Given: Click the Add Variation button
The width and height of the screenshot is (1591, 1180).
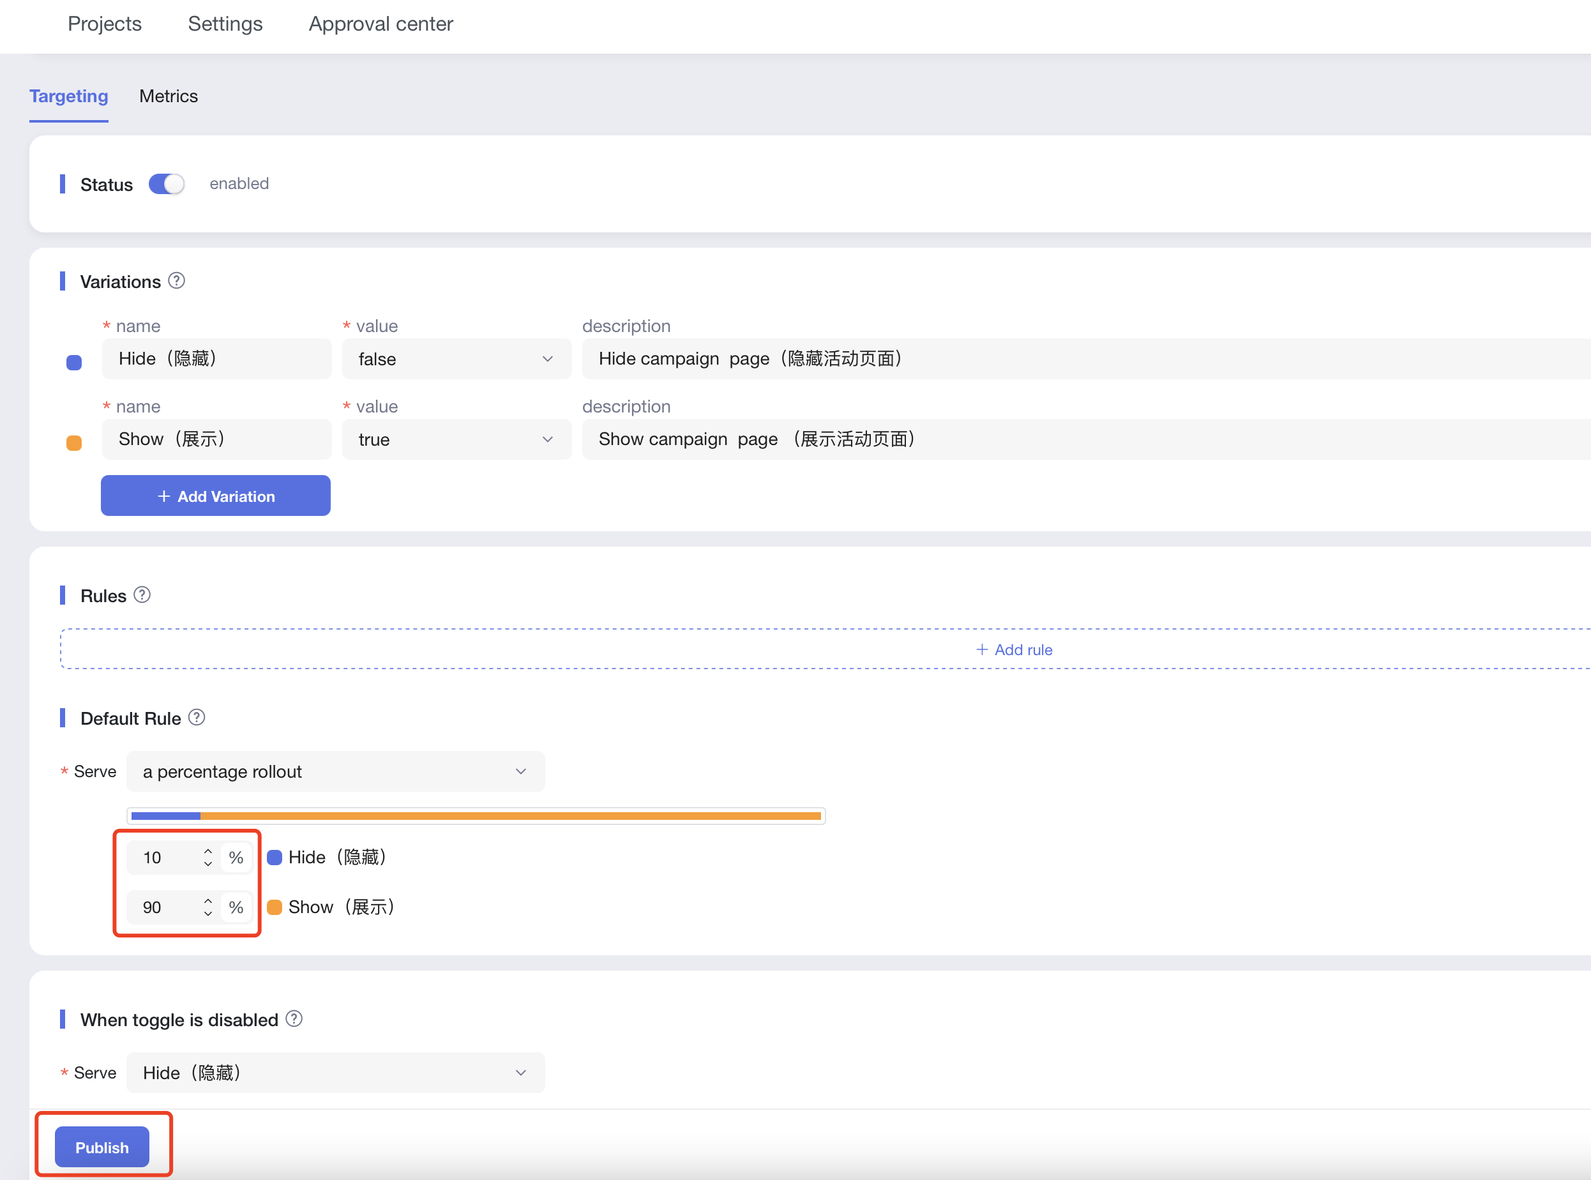Looking at the screenshot, I should (x=216, y=495).
